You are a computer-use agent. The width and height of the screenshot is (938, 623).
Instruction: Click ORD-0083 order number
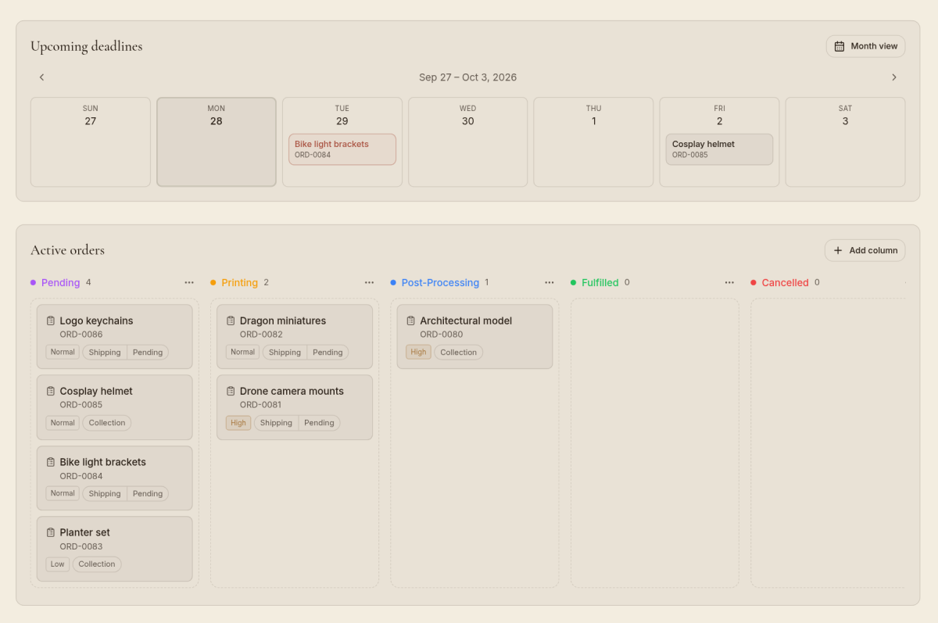(x=81, y=546)
